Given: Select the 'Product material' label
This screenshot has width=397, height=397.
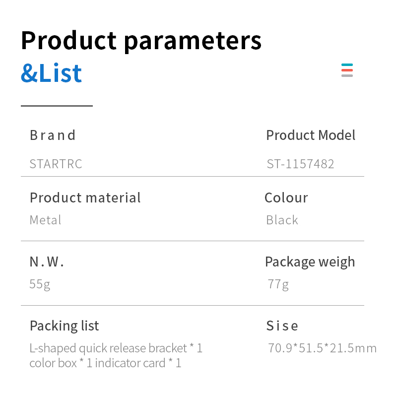Looking at the screenshot, I should (x=85, y=198).
